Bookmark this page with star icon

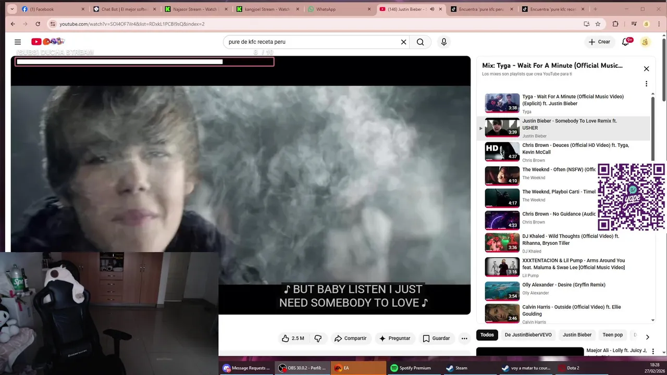(x=598, y=24)
